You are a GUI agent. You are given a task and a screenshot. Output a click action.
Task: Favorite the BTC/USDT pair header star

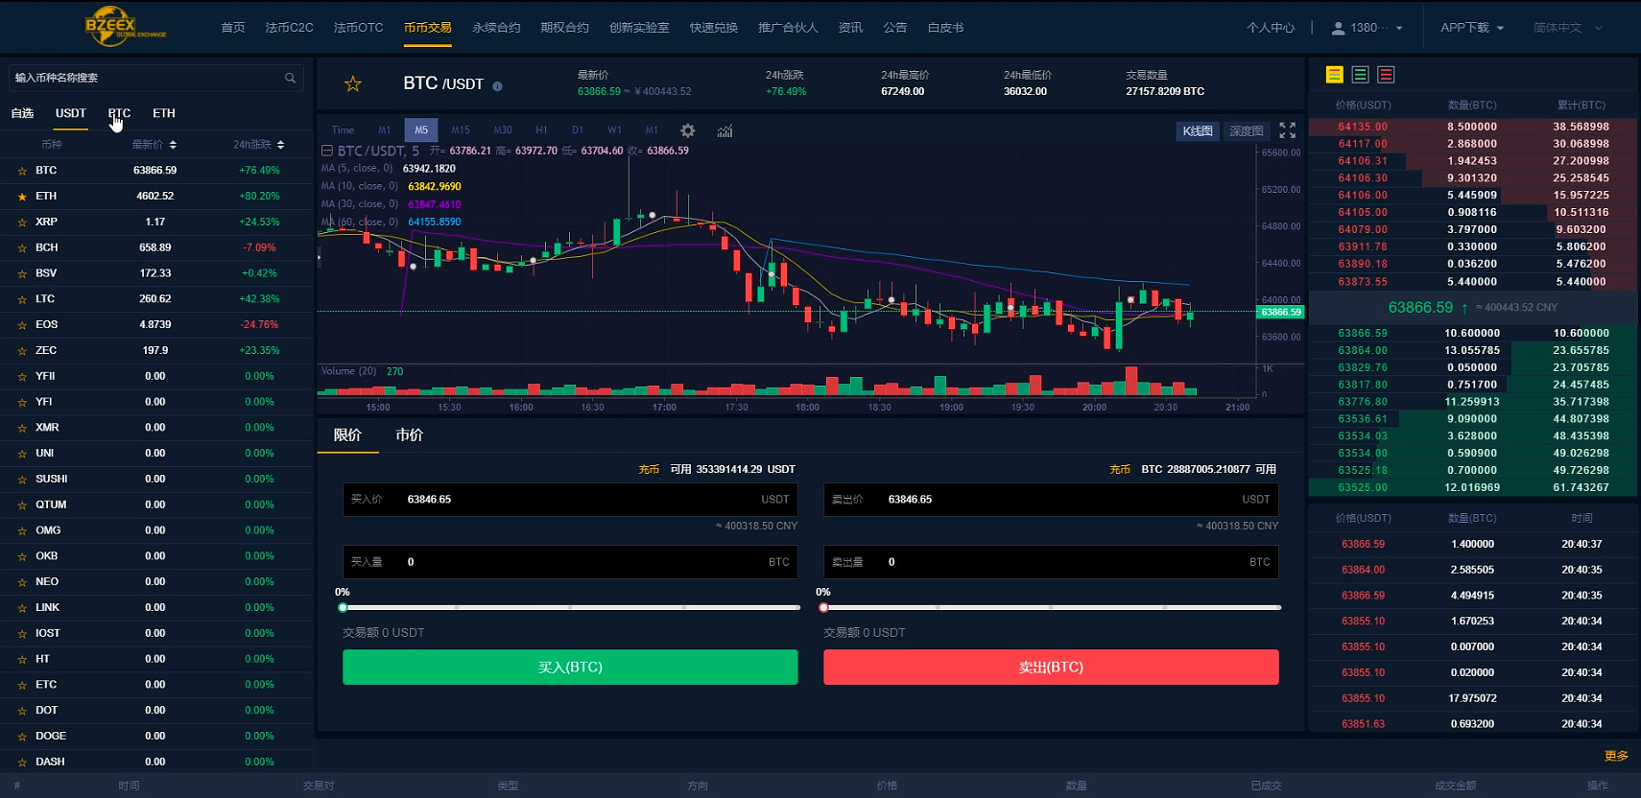click(353, 84)
